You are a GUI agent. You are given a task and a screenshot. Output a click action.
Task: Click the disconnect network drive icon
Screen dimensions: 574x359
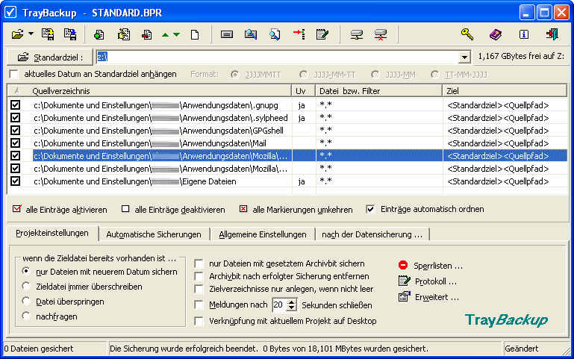point(381,35)
